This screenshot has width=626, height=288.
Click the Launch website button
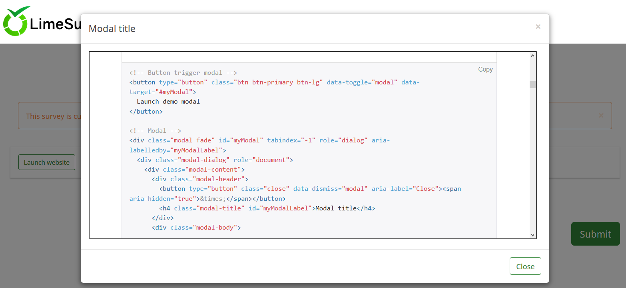point(47,162)
